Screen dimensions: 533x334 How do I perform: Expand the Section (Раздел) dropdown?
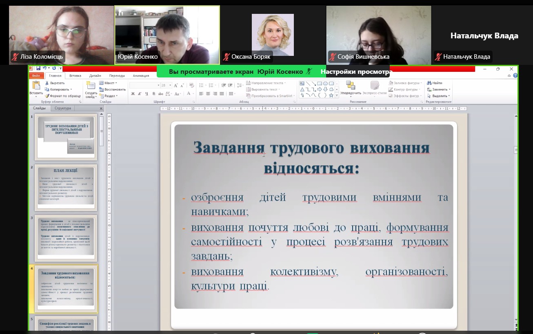(108, 96)
